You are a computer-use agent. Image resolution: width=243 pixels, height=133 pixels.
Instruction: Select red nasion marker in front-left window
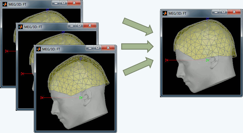click(x=42, y=98)
